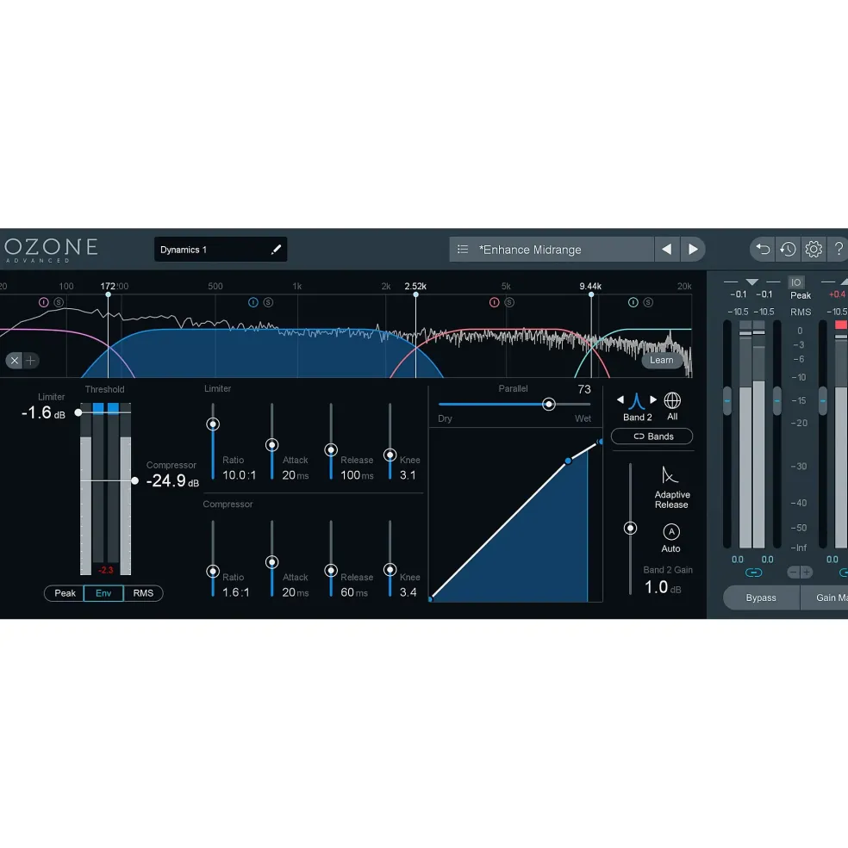Screen dimensions: 848x848
Task: Toggle input channel link icon
Action: click(x=753, y=573)
